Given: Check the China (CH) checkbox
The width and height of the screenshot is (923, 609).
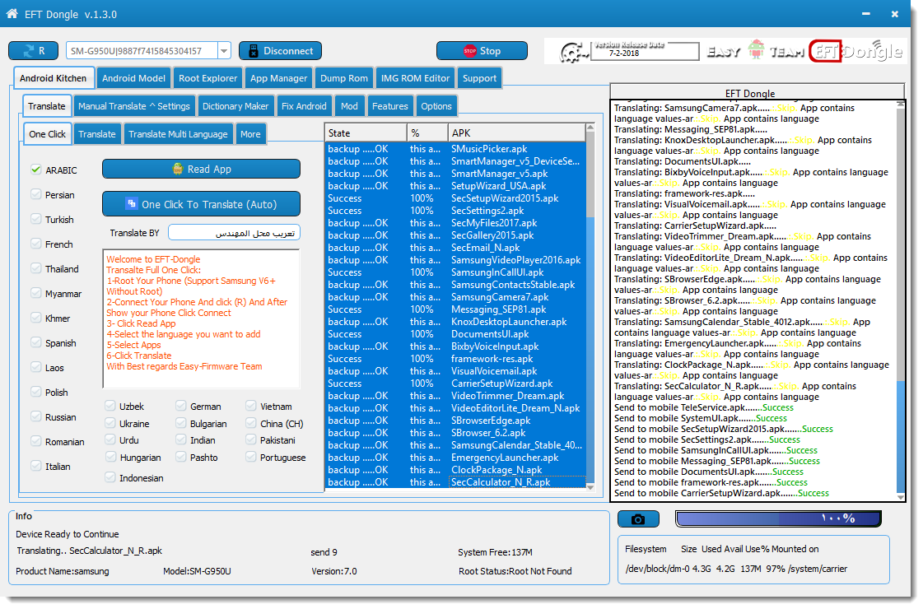Looking at the screenshot, I should tap(251, 423).
